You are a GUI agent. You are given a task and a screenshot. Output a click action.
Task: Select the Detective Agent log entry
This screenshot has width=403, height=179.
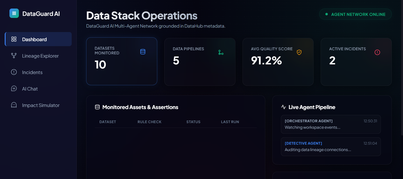click(x=331, y=147)
